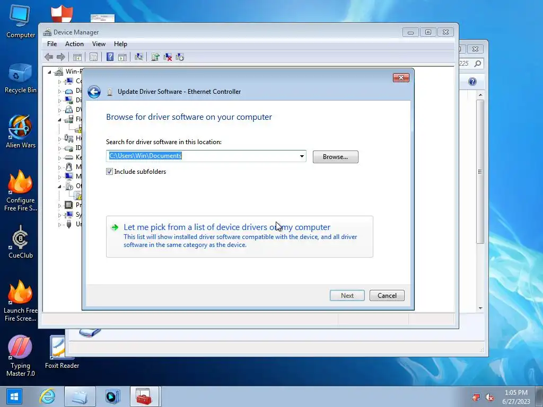Click the device icon beside the Update Driver Software title
543x407 pixels.
(110, 92)
